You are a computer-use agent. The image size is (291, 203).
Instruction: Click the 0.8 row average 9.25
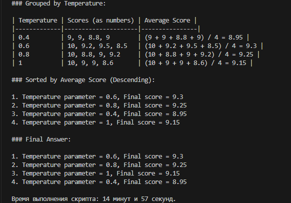click(246, 54)
